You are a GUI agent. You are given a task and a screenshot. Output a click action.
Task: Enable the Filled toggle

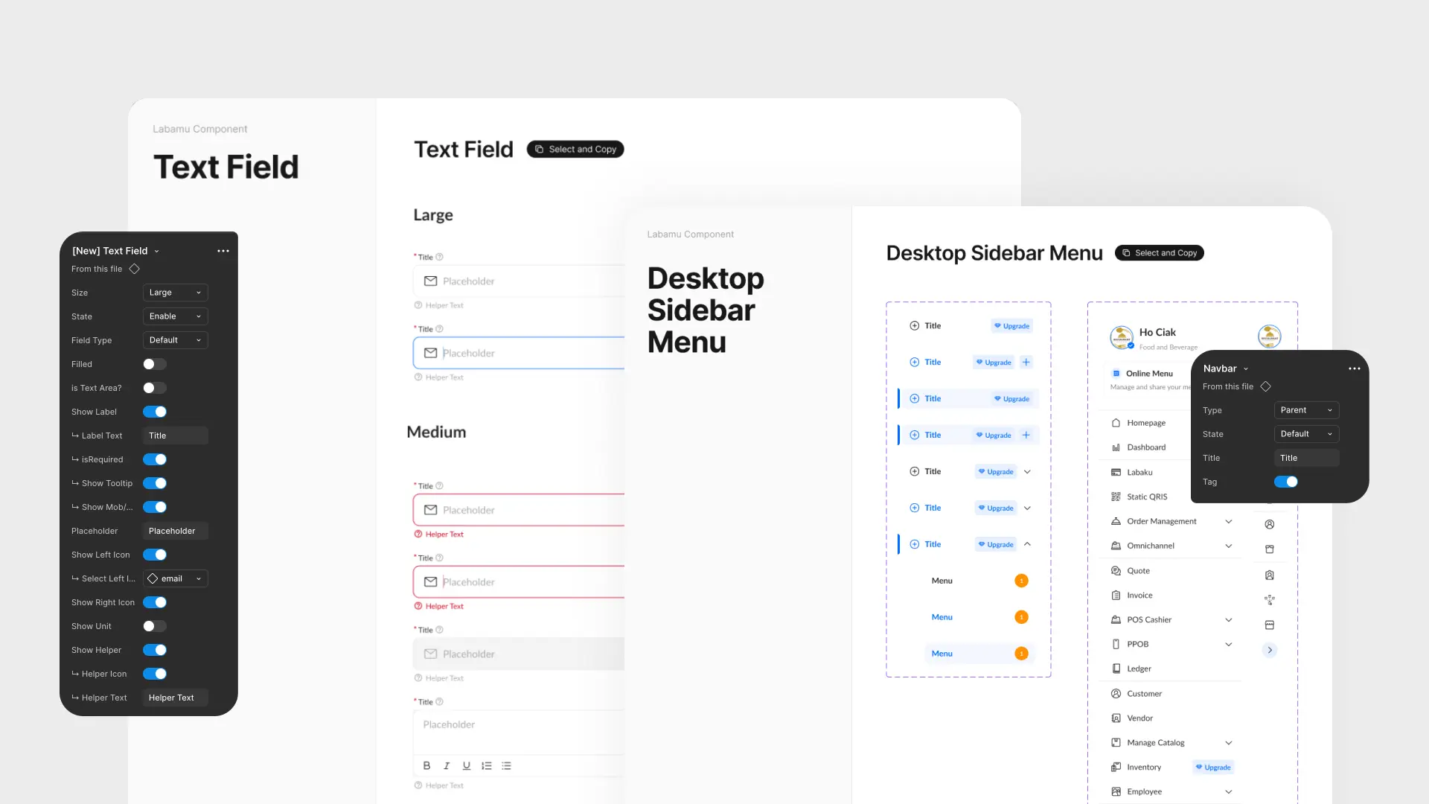pyautogui.click(x=155, y=364)
